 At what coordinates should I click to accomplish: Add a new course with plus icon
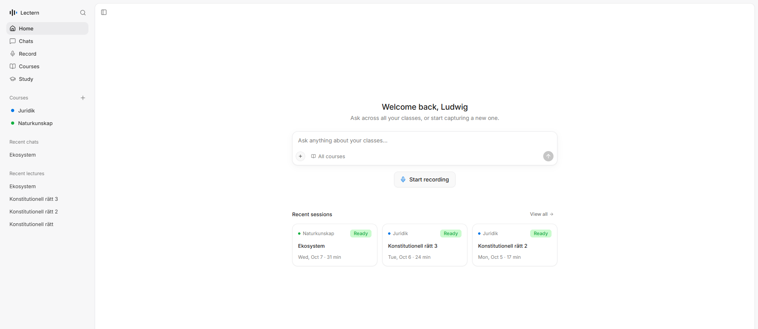(83, 98)
